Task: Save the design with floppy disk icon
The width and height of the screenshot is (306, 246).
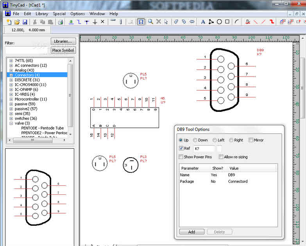Action: 25,22
